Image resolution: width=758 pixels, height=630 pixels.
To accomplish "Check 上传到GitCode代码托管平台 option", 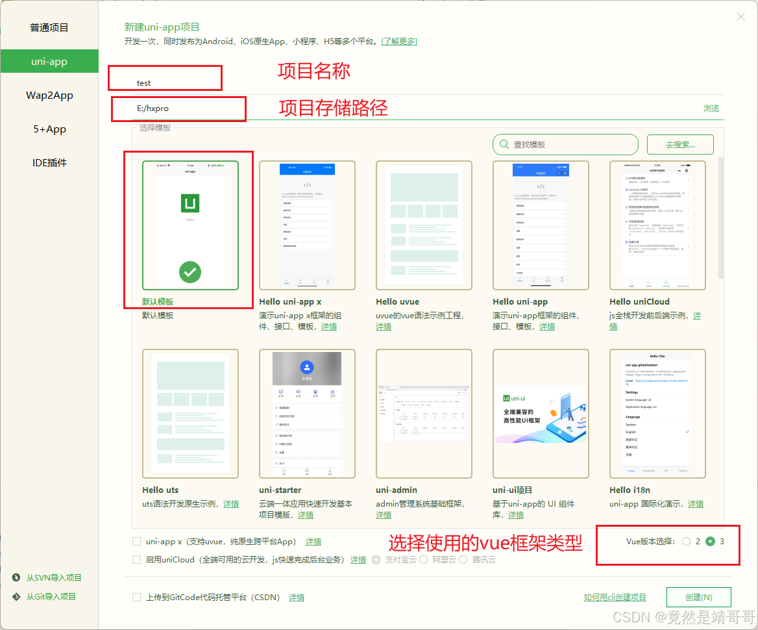I will pos(137,597).
